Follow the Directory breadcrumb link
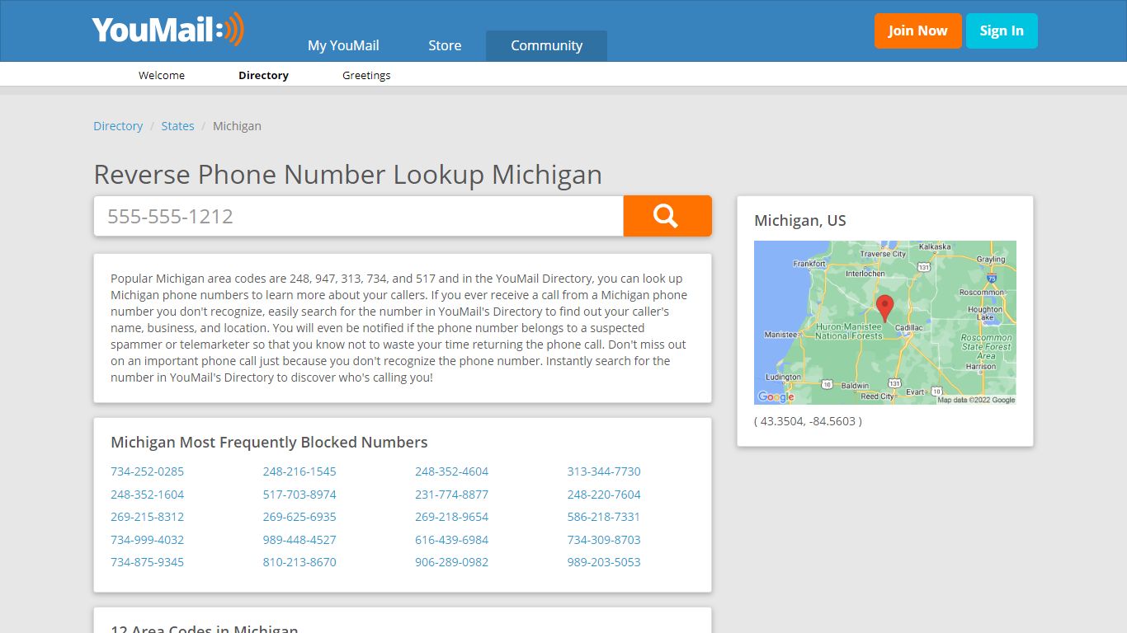 point(118,126)
